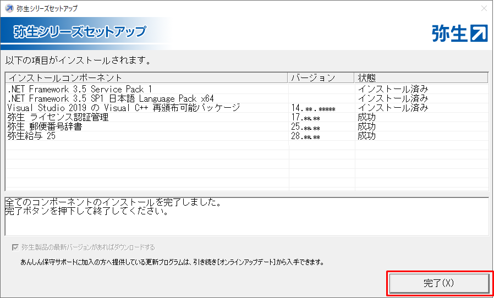
Task: Click the インストールコンポーネント column header
Action: [147, 78]
